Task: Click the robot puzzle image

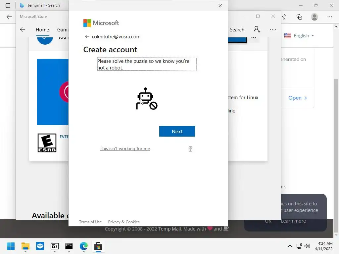Action: tap(147, 99)
